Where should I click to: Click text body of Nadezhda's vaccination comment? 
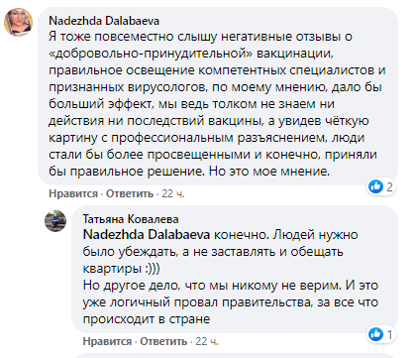coord(217,104)
